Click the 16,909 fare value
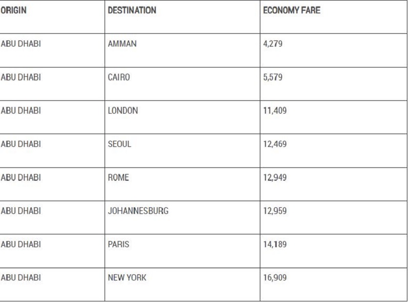 (x=275, y=277)
